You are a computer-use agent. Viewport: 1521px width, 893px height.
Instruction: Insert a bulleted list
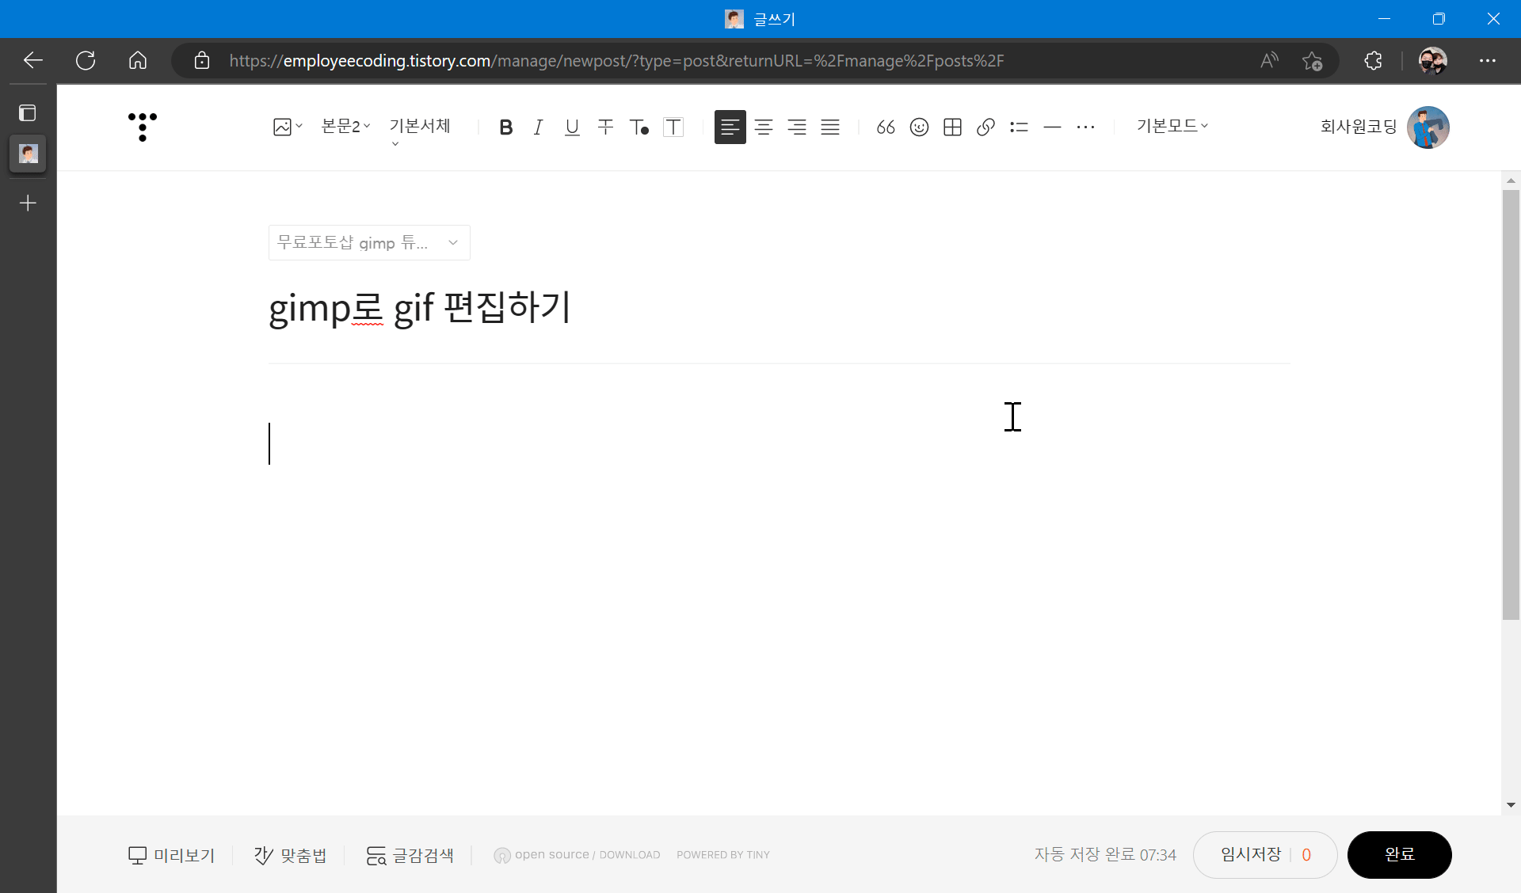pos(1019,127)
